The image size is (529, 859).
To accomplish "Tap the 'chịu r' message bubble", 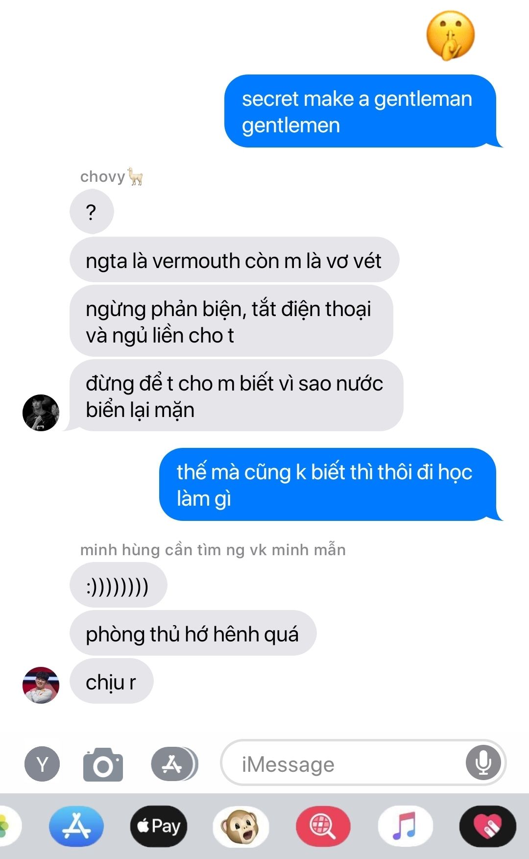I will click(111, 681).
